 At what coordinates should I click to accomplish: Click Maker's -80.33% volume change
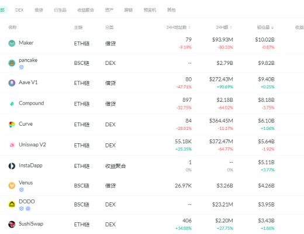click(226, 47)
